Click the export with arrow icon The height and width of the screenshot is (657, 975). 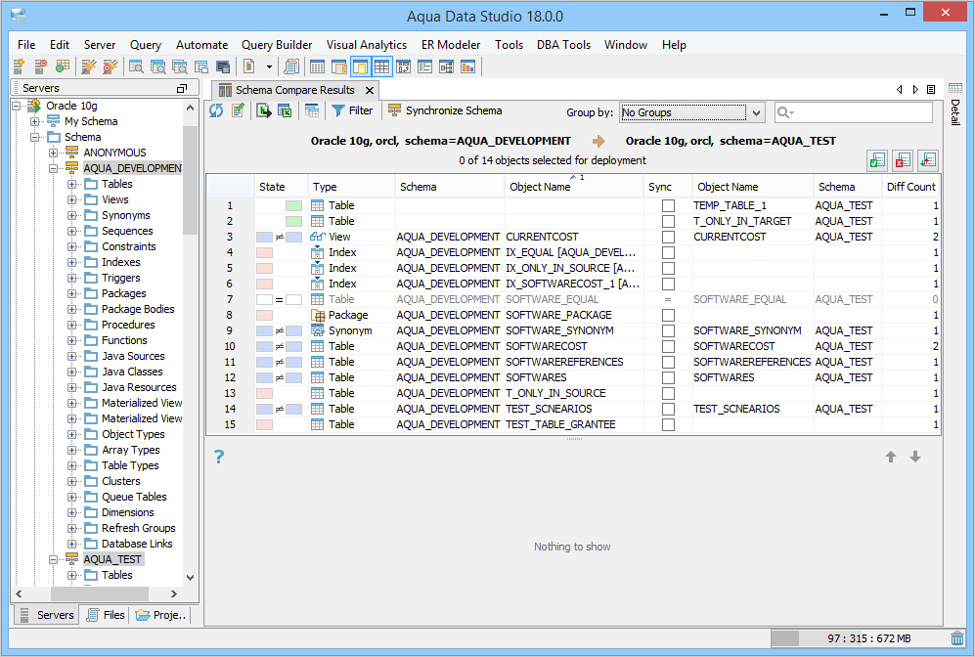[264, 110]
